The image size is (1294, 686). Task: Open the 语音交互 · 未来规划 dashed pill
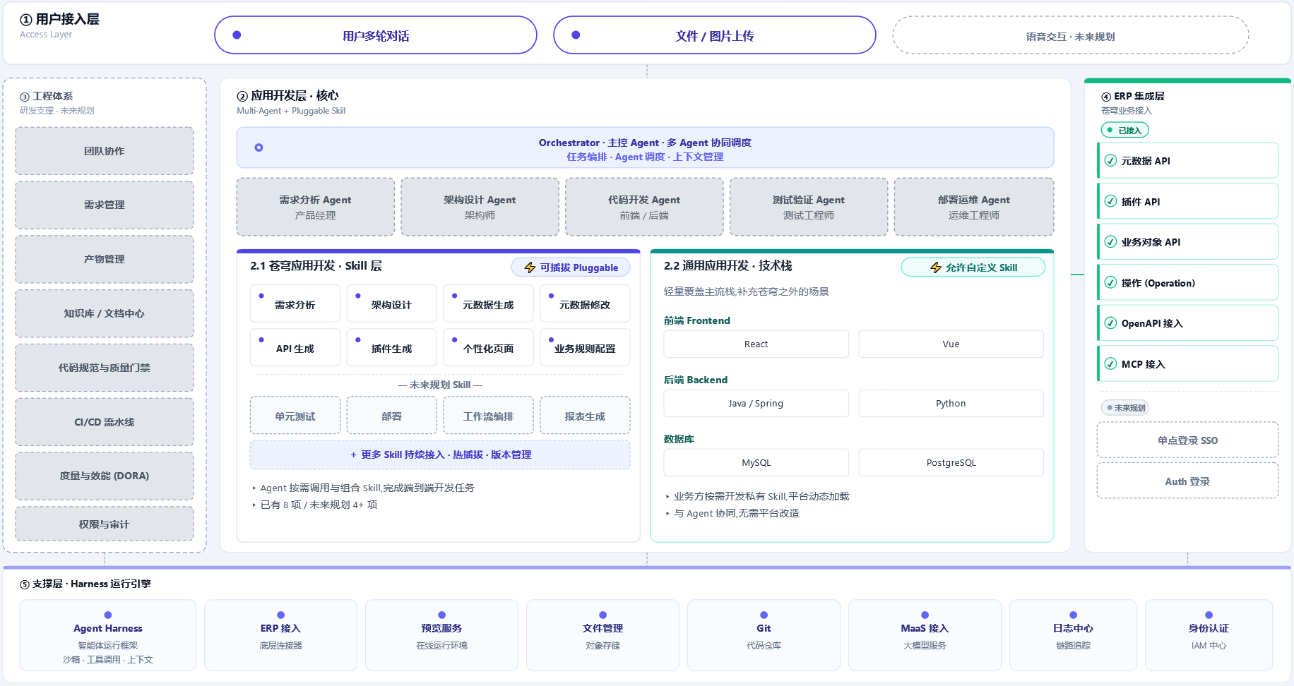pos(1071,35)
